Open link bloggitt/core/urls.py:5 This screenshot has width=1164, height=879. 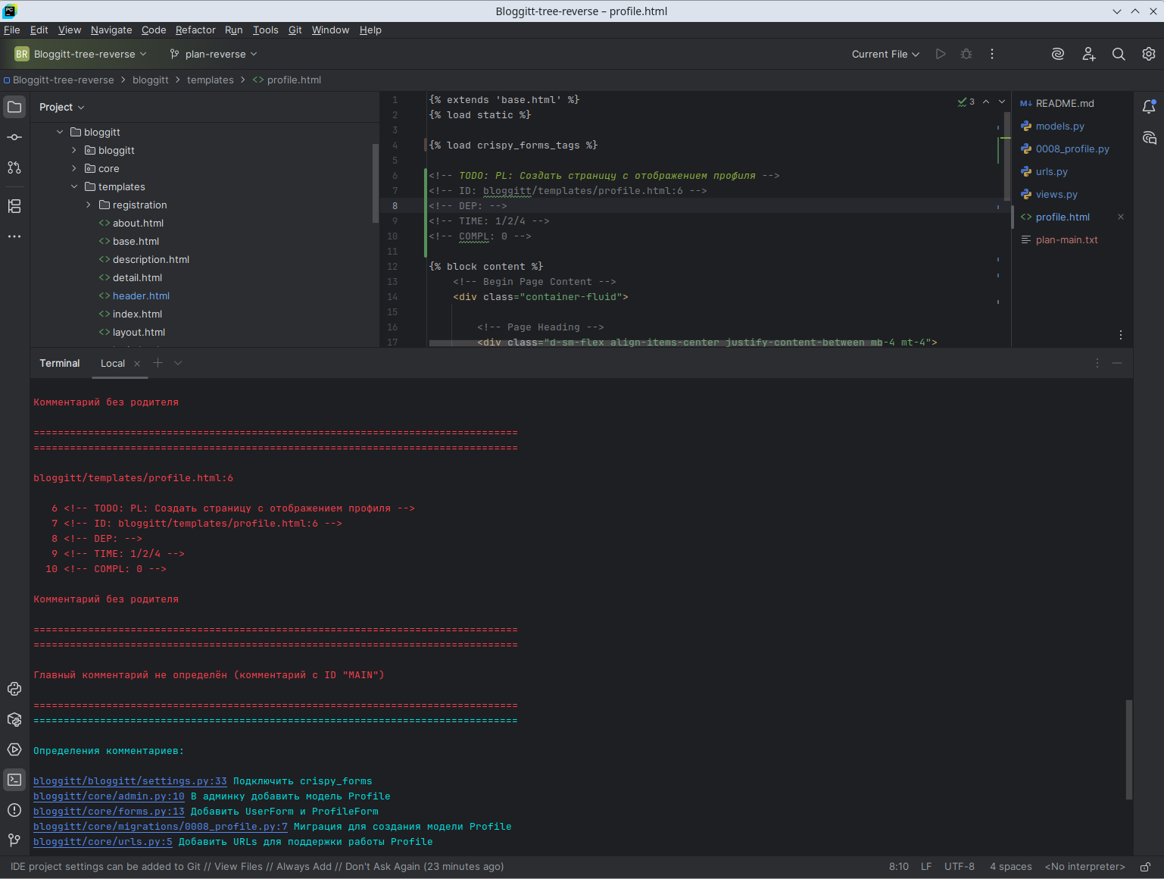coord(103,841)
